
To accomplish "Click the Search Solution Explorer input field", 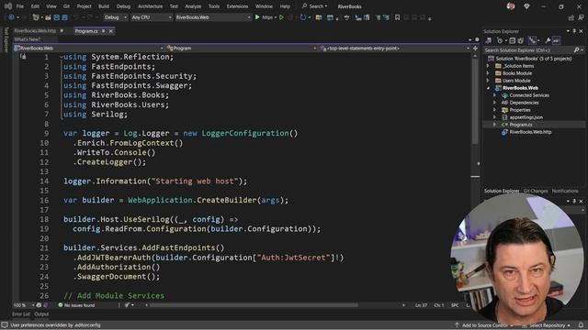I will [x=527, y=50].
